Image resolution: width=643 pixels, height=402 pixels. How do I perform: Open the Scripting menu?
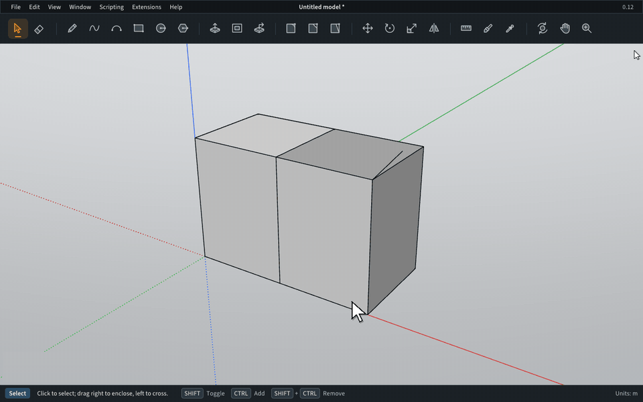(112, 7)
